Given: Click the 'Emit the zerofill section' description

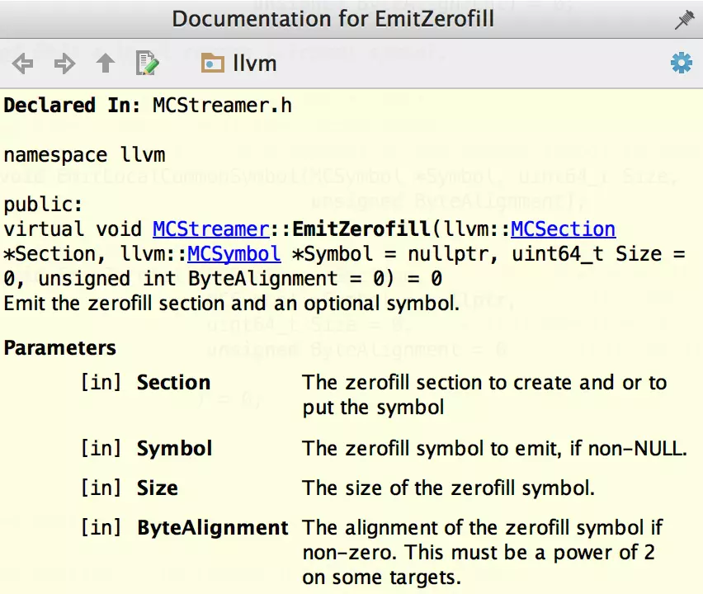Looking at the screenshot, I should [231, 303].
